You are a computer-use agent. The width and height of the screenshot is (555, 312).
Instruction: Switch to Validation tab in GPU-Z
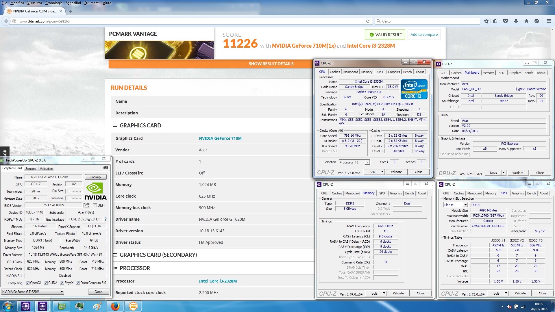click(x=46, y=169)
